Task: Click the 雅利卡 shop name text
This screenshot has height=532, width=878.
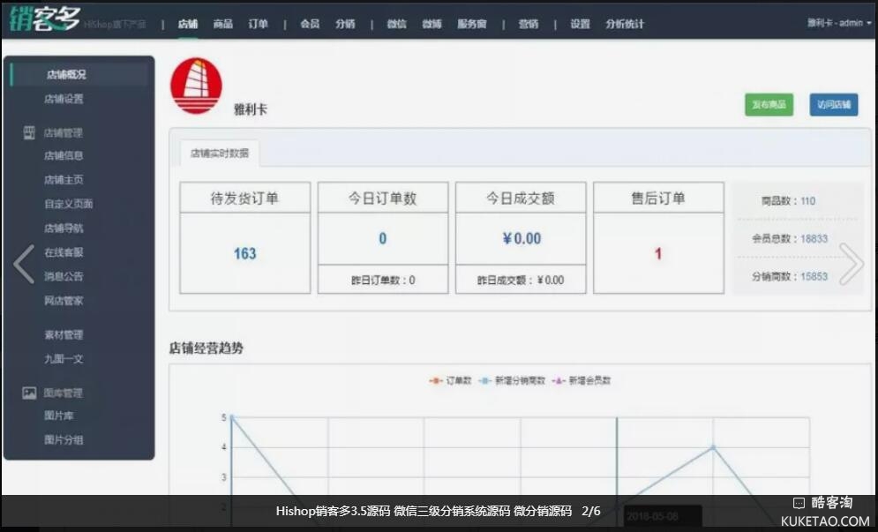Action: point(251,109)
